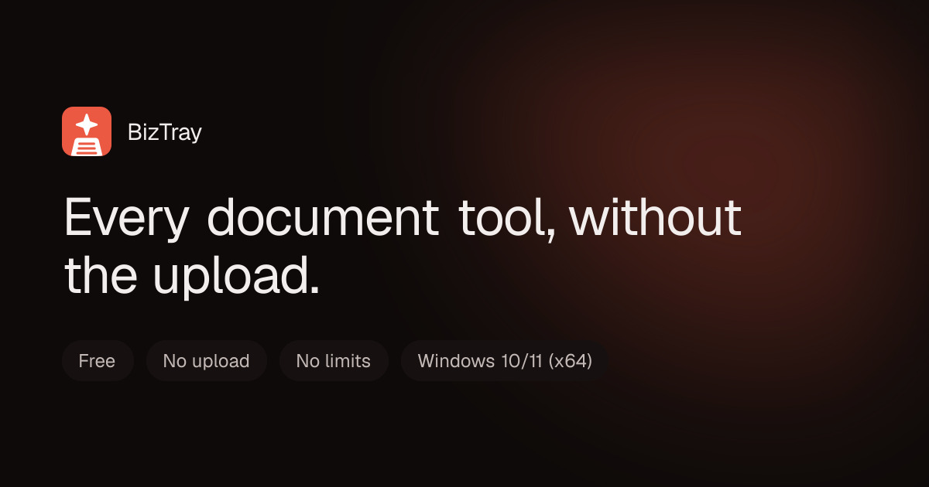Click the Windows 10/11 (x64) tag
Viewport: 929px width, 487px height.
(505, 361)
